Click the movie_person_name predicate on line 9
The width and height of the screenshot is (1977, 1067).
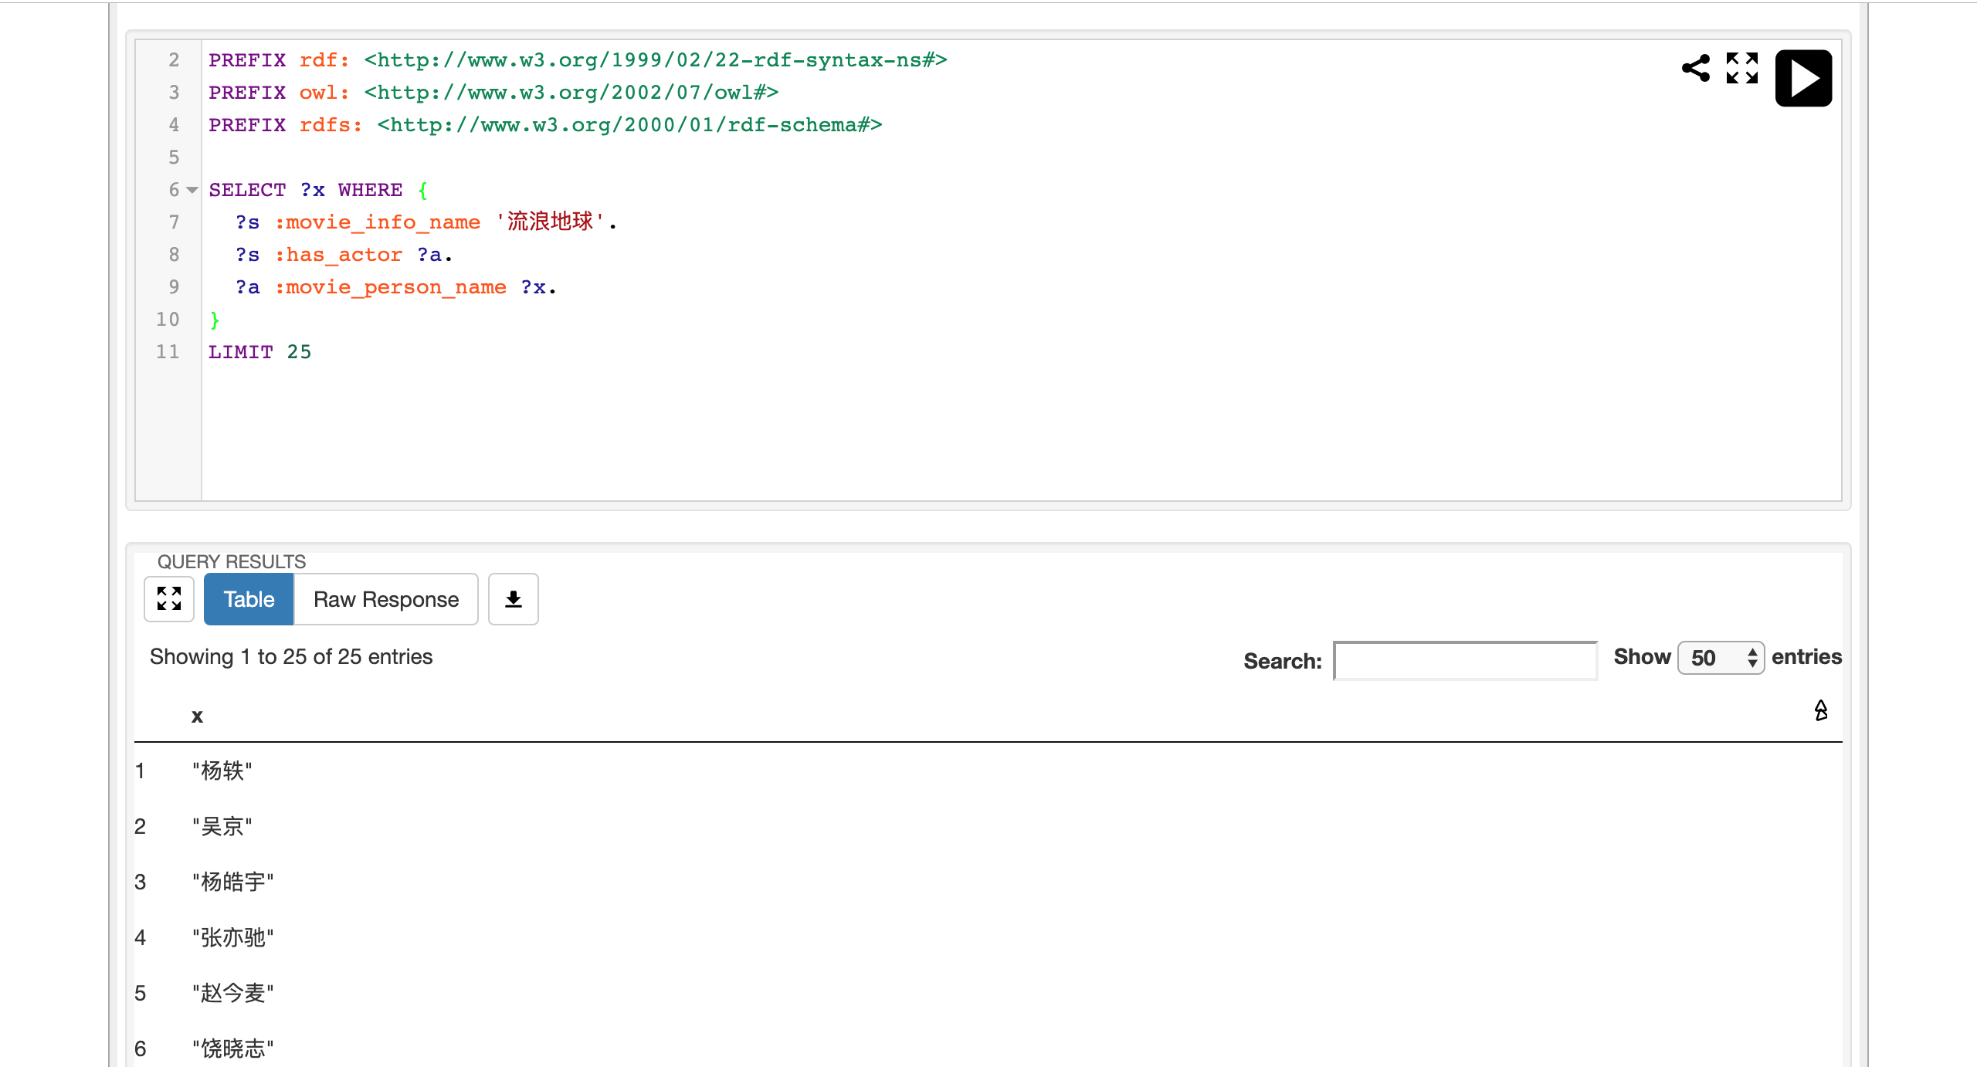pos(391,287)
